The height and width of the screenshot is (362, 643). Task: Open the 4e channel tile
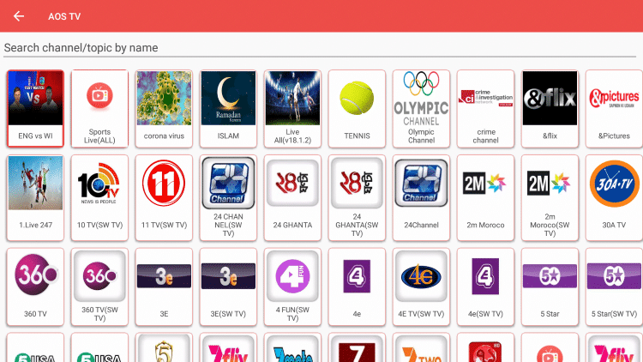click(x=357, y=287)
